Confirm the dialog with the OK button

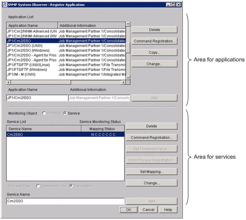[129, 210]
